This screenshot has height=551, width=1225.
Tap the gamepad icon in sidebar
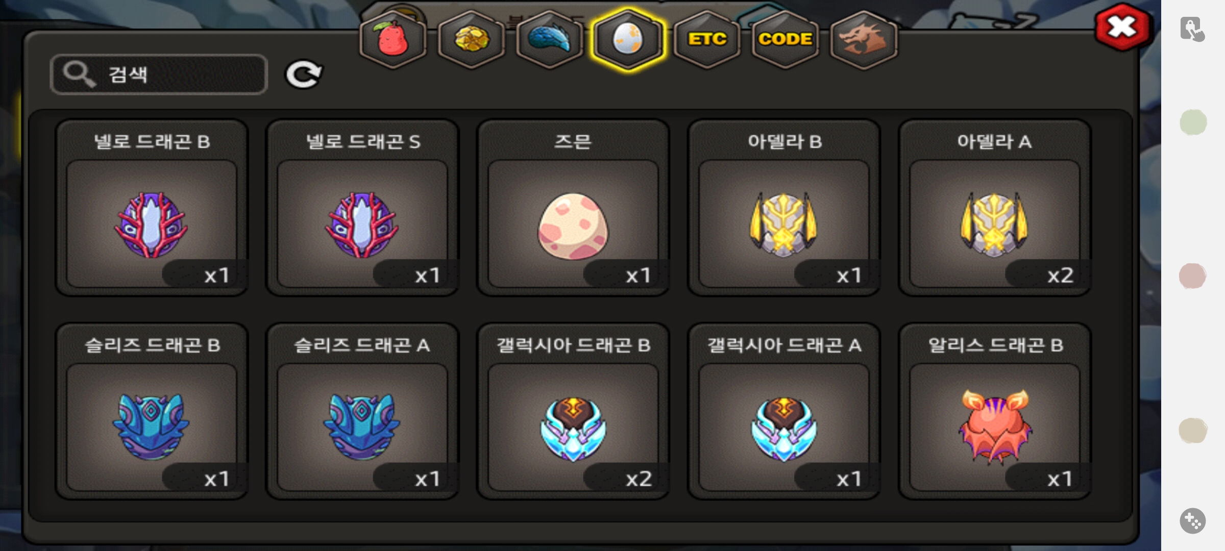pos(1193,521)
